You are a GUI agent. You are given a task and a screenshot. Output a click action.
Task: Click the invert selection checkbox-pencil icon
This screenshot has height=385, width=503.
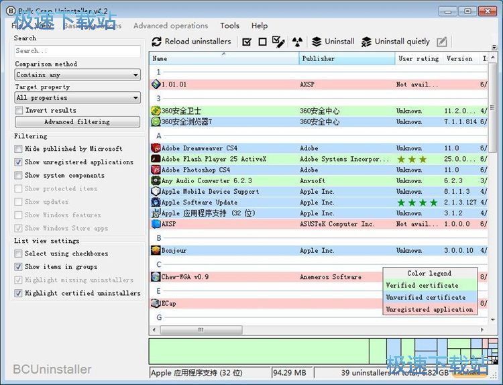tap(278, 42)
